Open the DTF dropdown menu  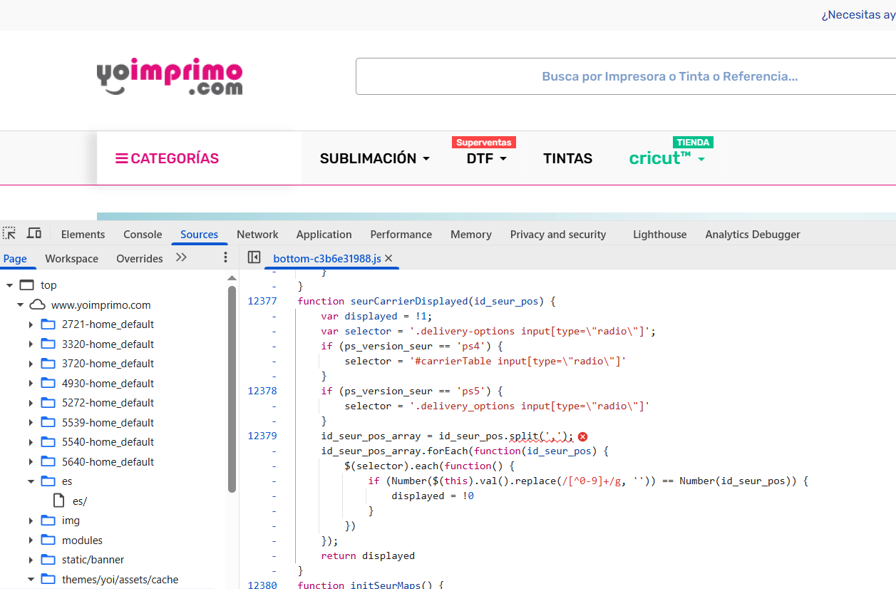tap(486, 158)
